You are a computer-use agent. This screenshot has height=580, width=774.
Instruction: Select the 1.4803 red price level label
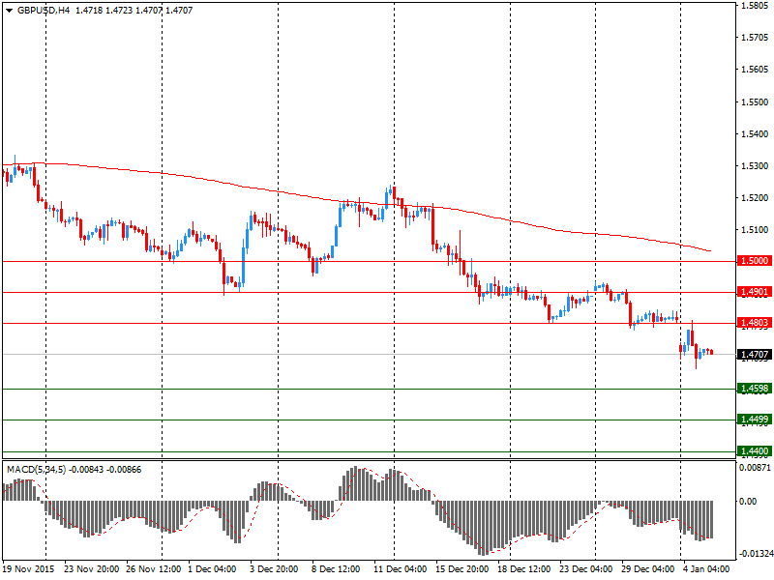(754, 323)
